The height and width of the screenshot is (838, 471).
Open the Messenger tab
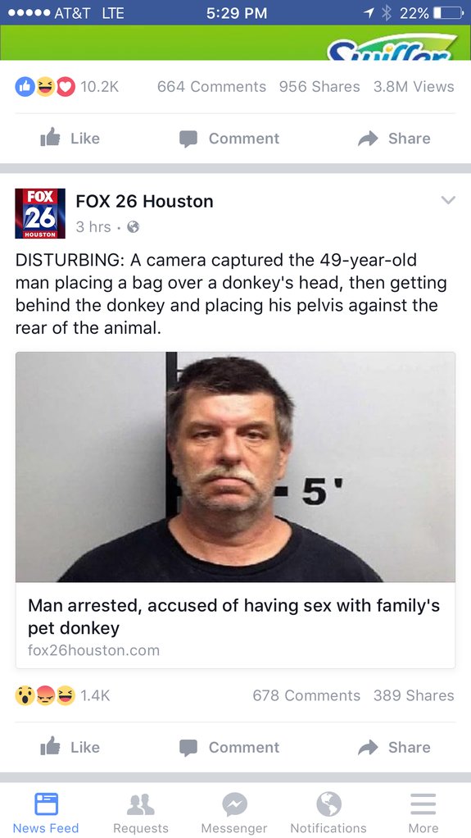234,813
